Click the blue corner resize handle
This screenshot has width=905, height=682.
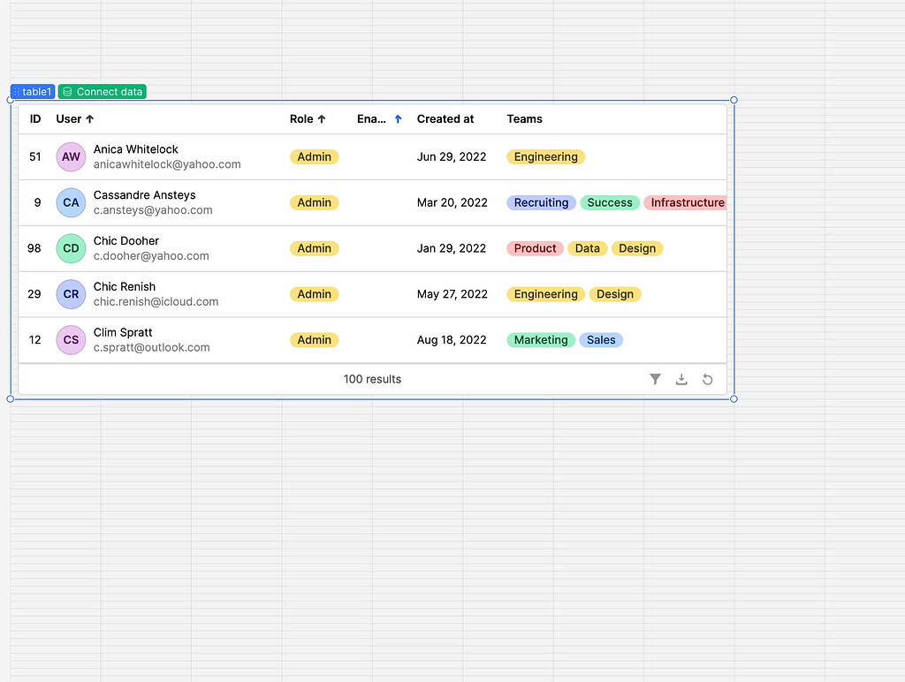(734, 399)
